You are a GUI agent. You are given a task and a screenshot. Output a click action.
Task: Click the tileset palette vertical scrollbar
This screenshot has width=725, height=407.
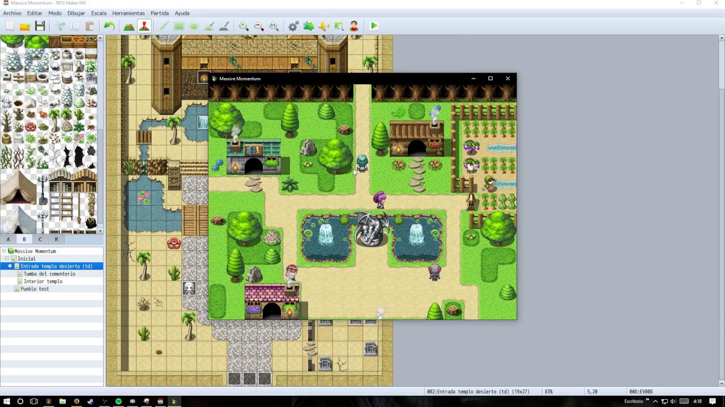100,135
